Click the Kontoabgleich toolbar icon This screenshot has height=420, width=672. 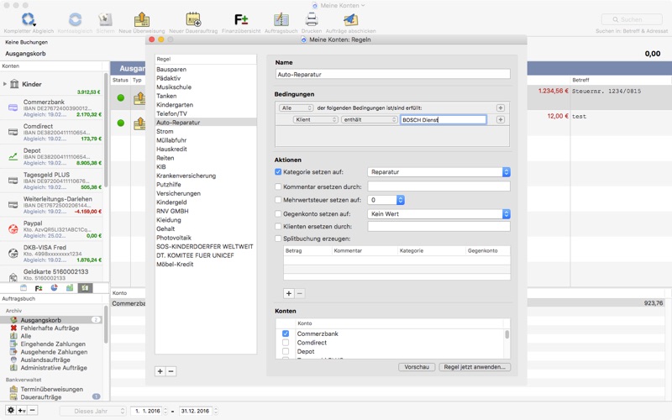(75, 19)
